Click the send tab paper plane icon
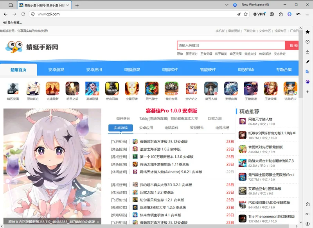Screen dimensions: 313x228 pos(239,14)
